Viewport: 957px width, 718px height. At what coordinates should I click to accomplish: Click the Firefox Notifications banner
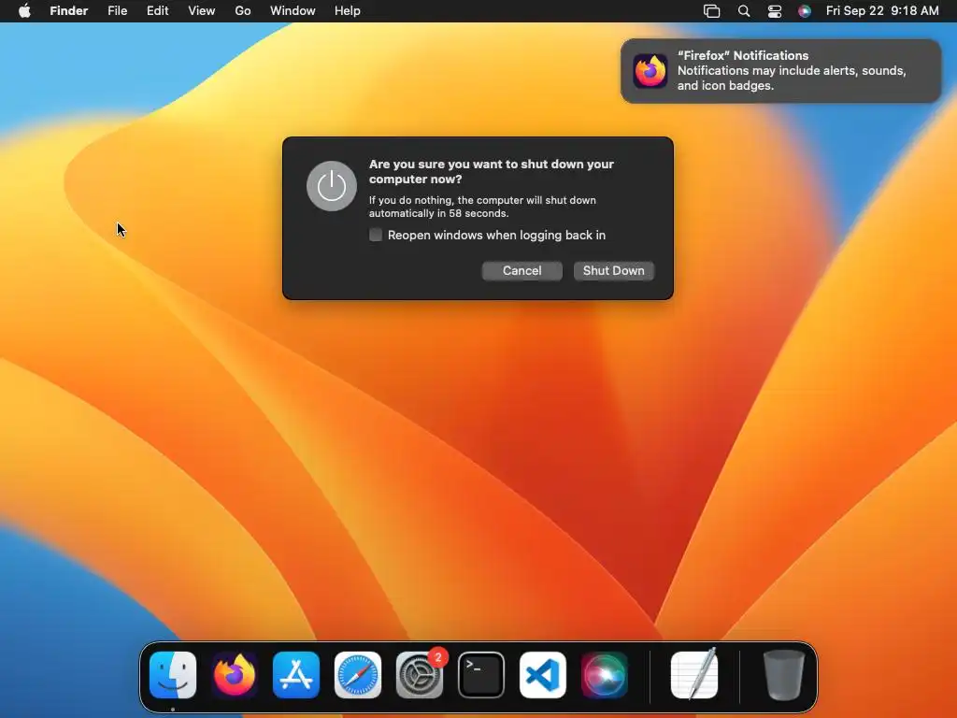[x=780, y=71]
